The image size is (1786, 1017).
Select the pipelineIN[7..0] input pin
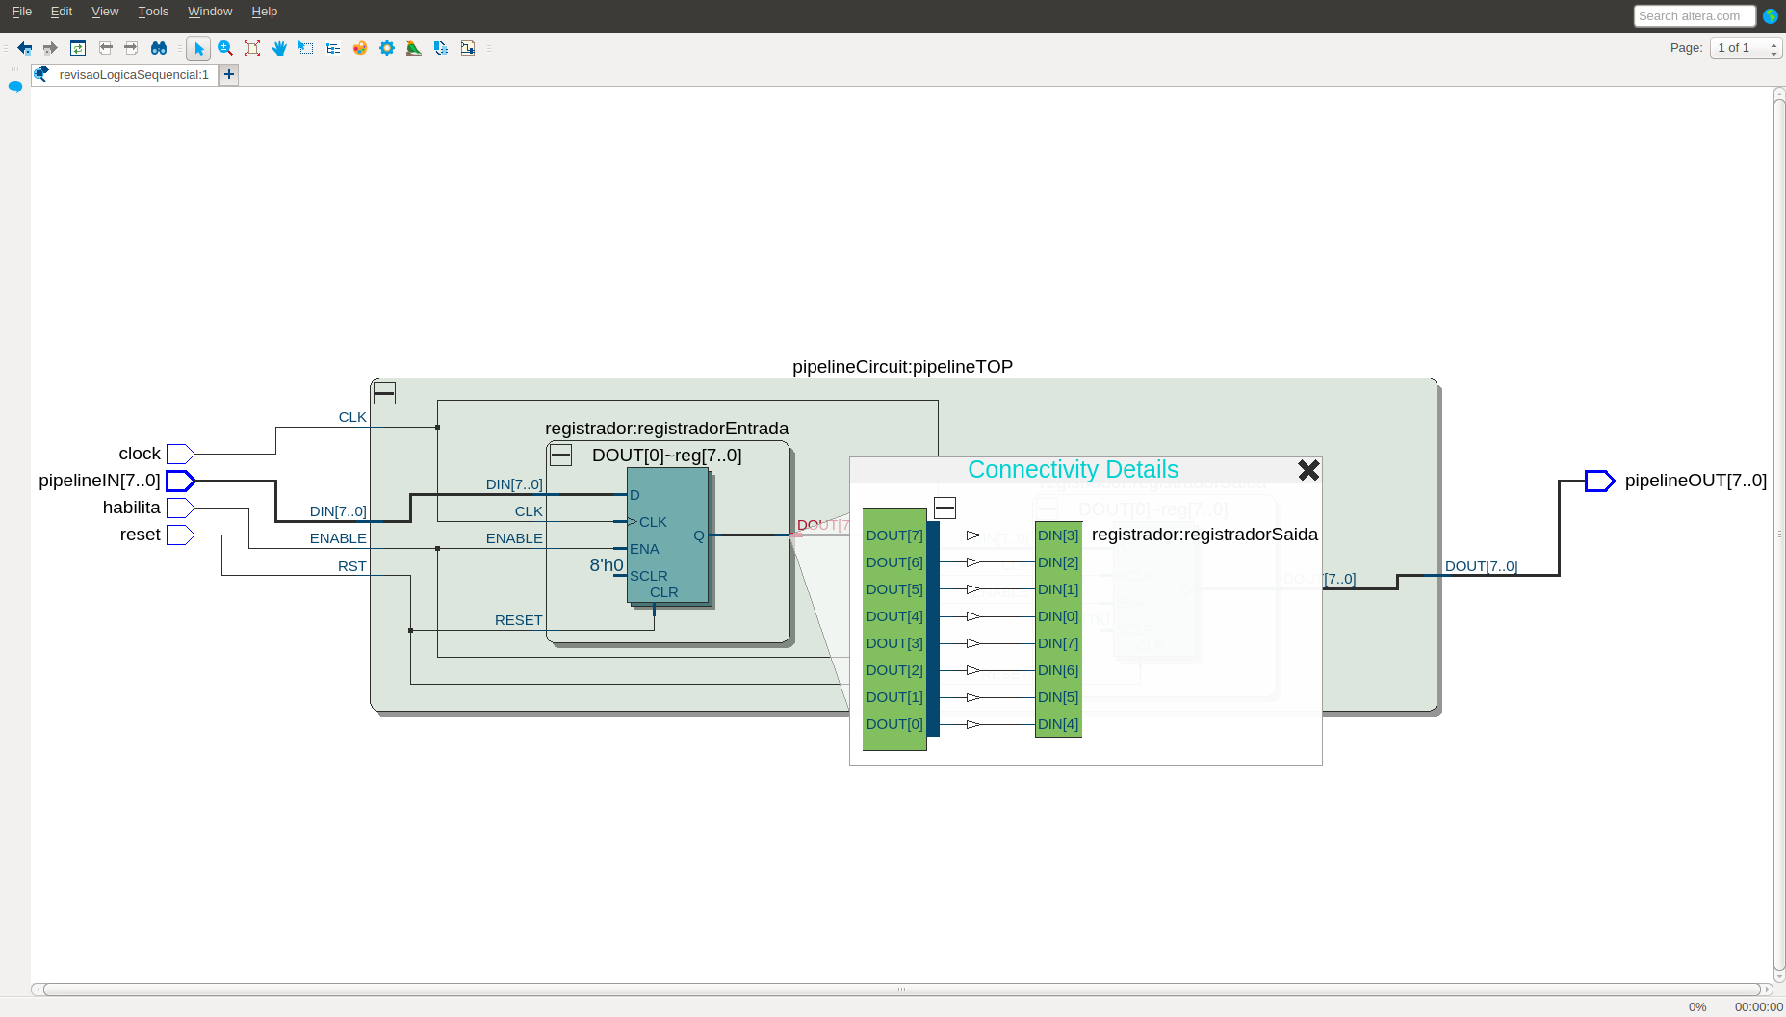click(x=181, y=481)
